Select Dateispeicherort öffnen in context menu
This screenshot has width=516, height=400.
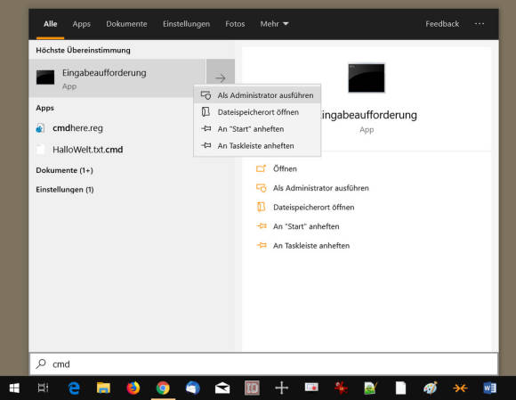tap(257, 112)
